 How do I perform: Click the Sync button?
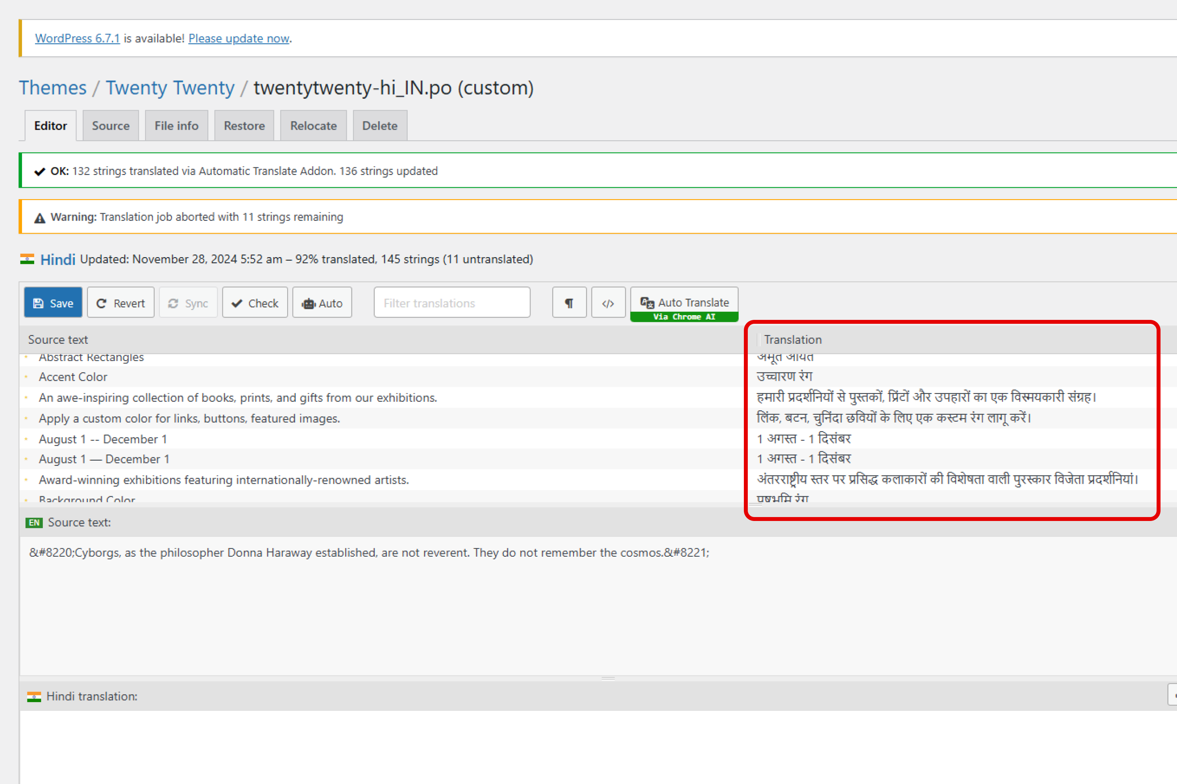pyautogui.click(x=188, y=303)
